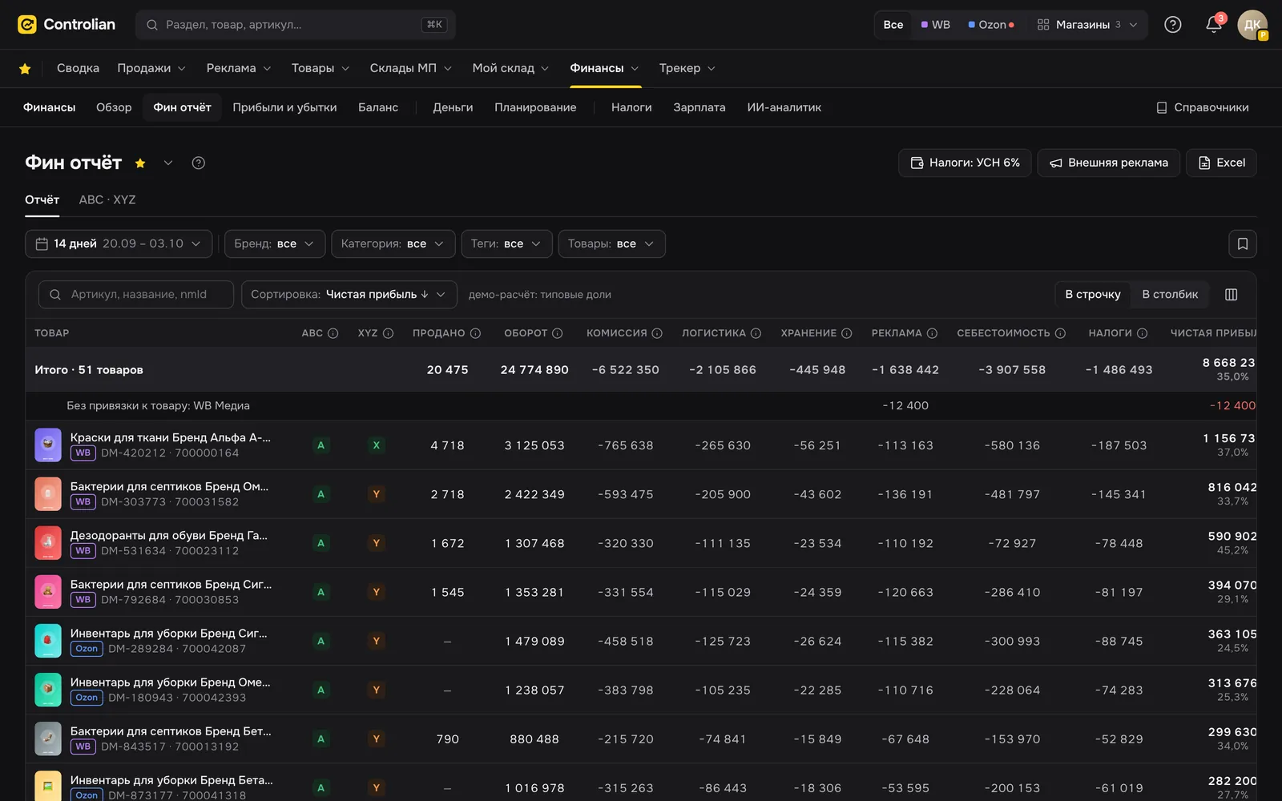Click the favorites star in navigation bar

[x=25, y=69]
